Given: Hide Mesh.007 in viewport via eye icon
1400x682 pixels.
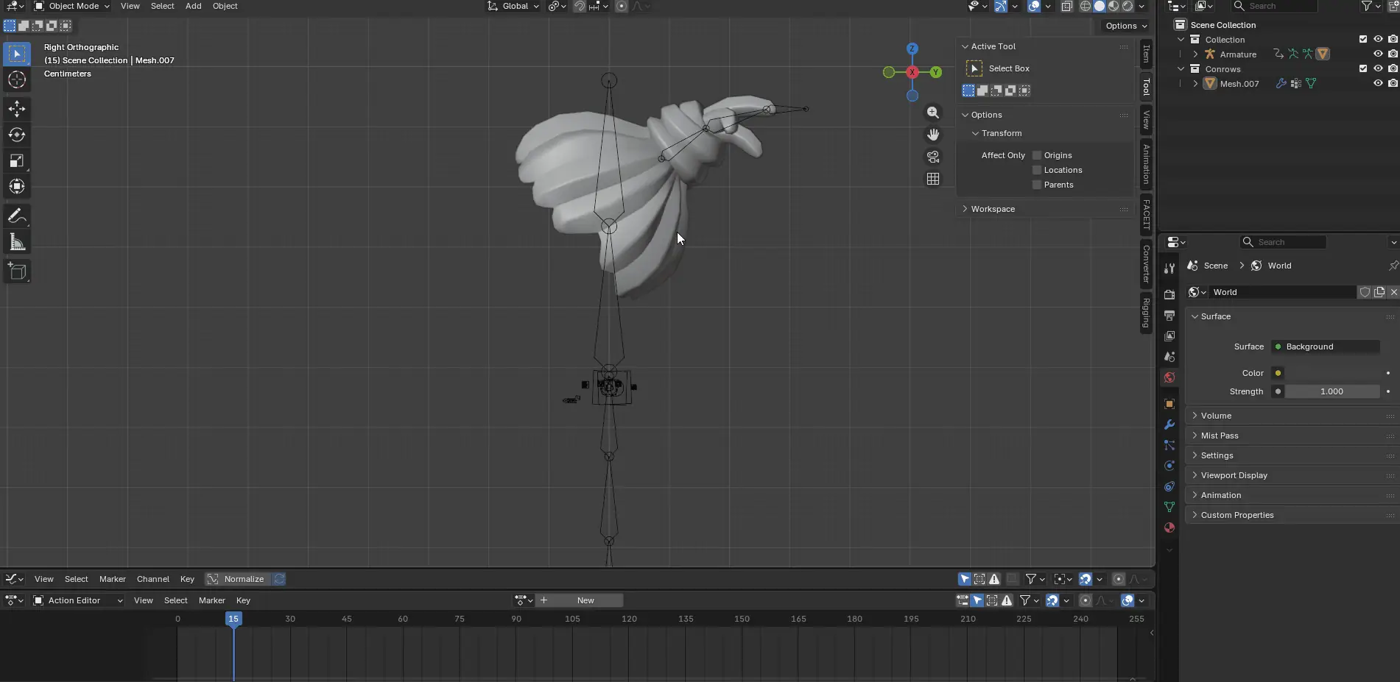Looking at the screenshot, I should tap(1378, 83).
